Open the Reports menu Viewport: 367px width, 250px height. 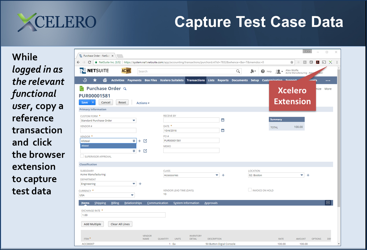[223, 80]
